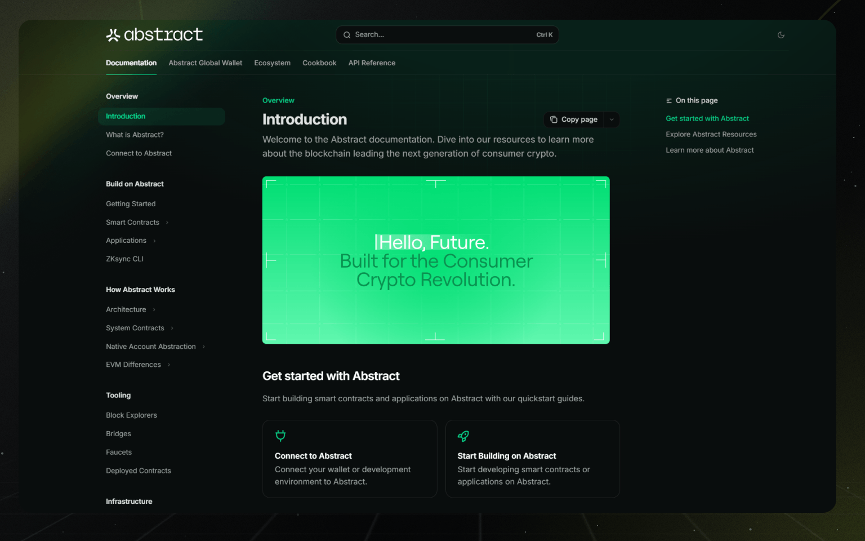Click the copy icon in Copy page

pos(554,119)
